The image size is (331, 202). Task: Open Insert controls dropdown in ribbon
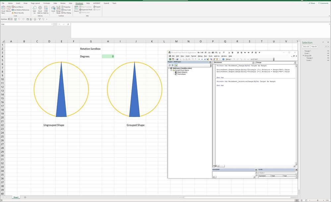click(53, 10)
